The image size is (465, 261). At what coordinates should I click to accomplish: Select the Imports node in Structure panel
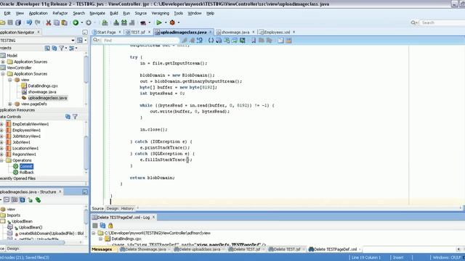click(13, 215)
